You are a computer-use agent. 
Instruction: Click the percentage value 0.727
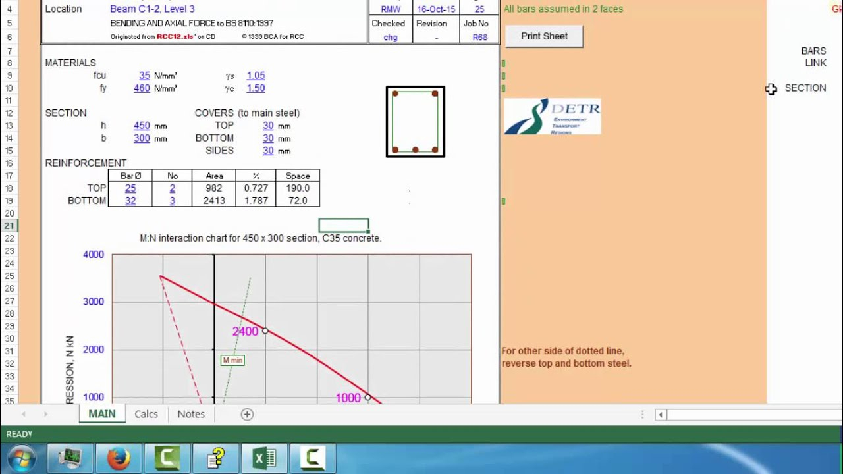pyautogui.click(x=256, y=188)
